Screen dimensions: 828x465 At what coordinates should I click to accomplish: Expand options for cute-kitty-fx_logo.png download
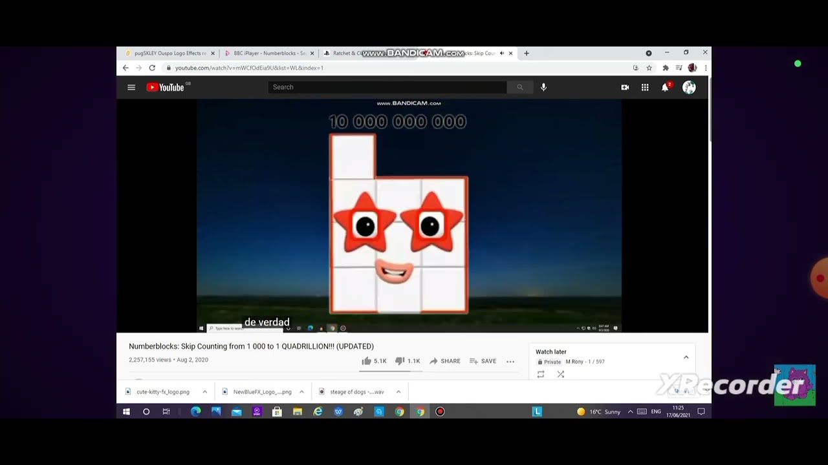[x=204, y=392]
